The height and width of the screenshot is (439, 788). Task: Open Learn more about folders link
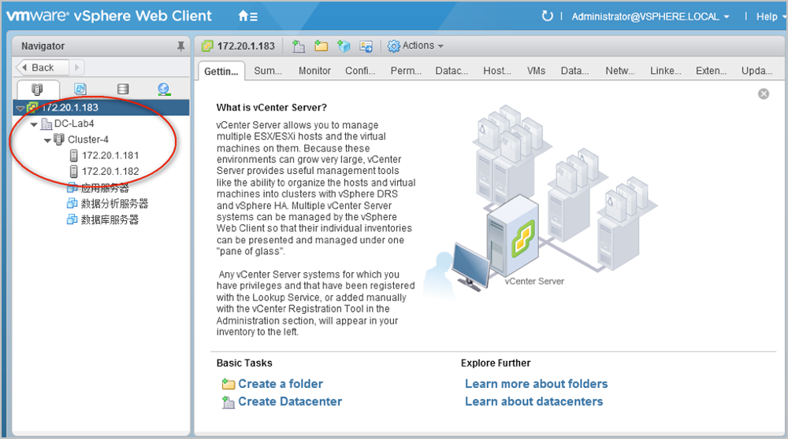click(536, 384)
